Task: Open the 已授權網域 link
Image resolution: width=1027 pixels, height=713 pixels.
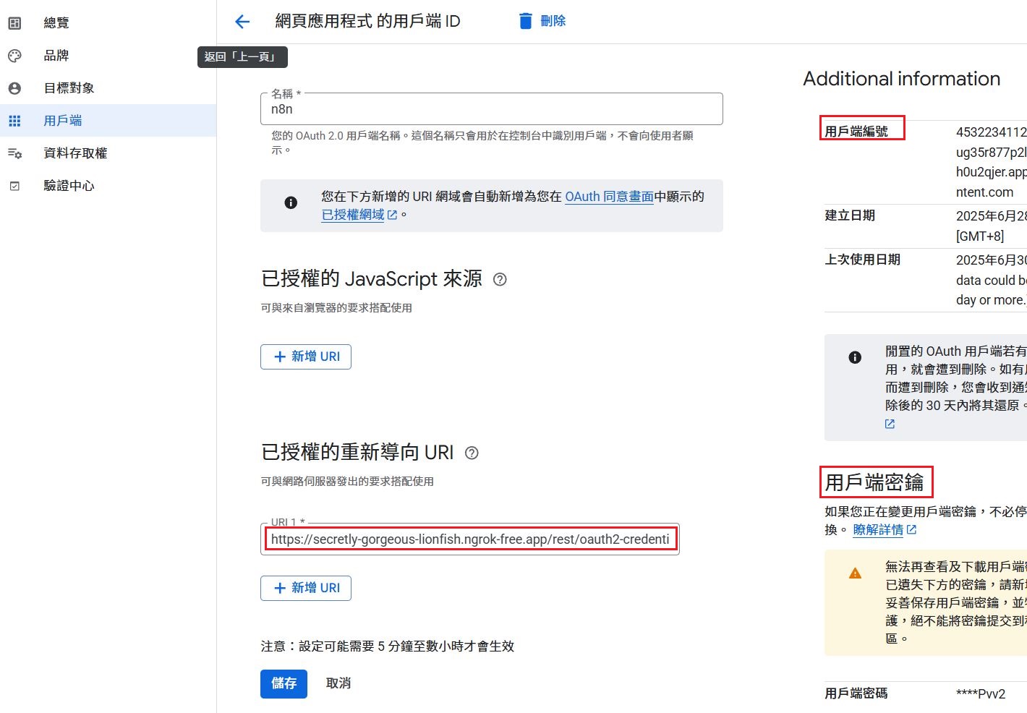Action: click(353, 215)
